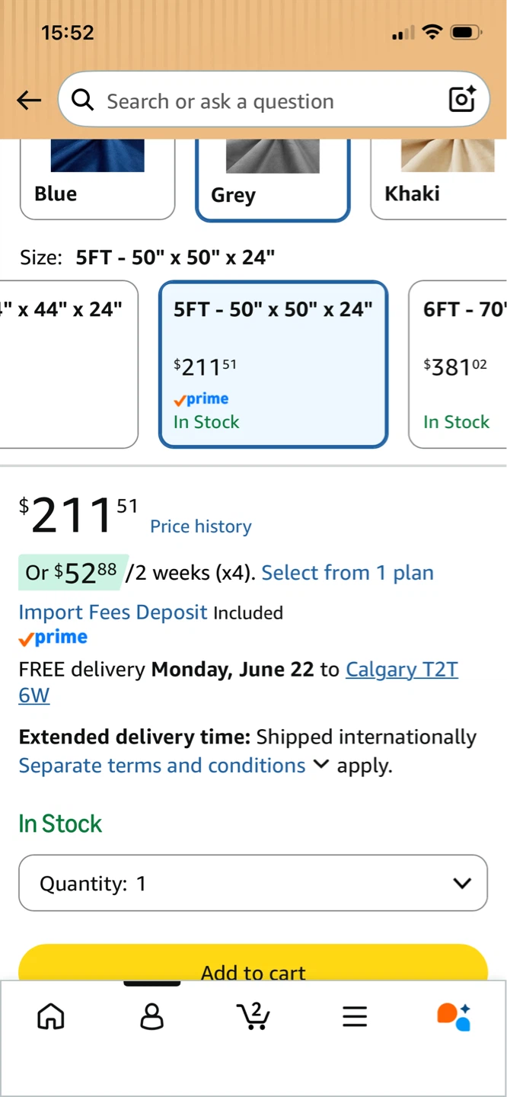Expand Separate terms and conditions chevron
Image resolution: width=507 pixels, height=1097 pixels.
[321, 764]
